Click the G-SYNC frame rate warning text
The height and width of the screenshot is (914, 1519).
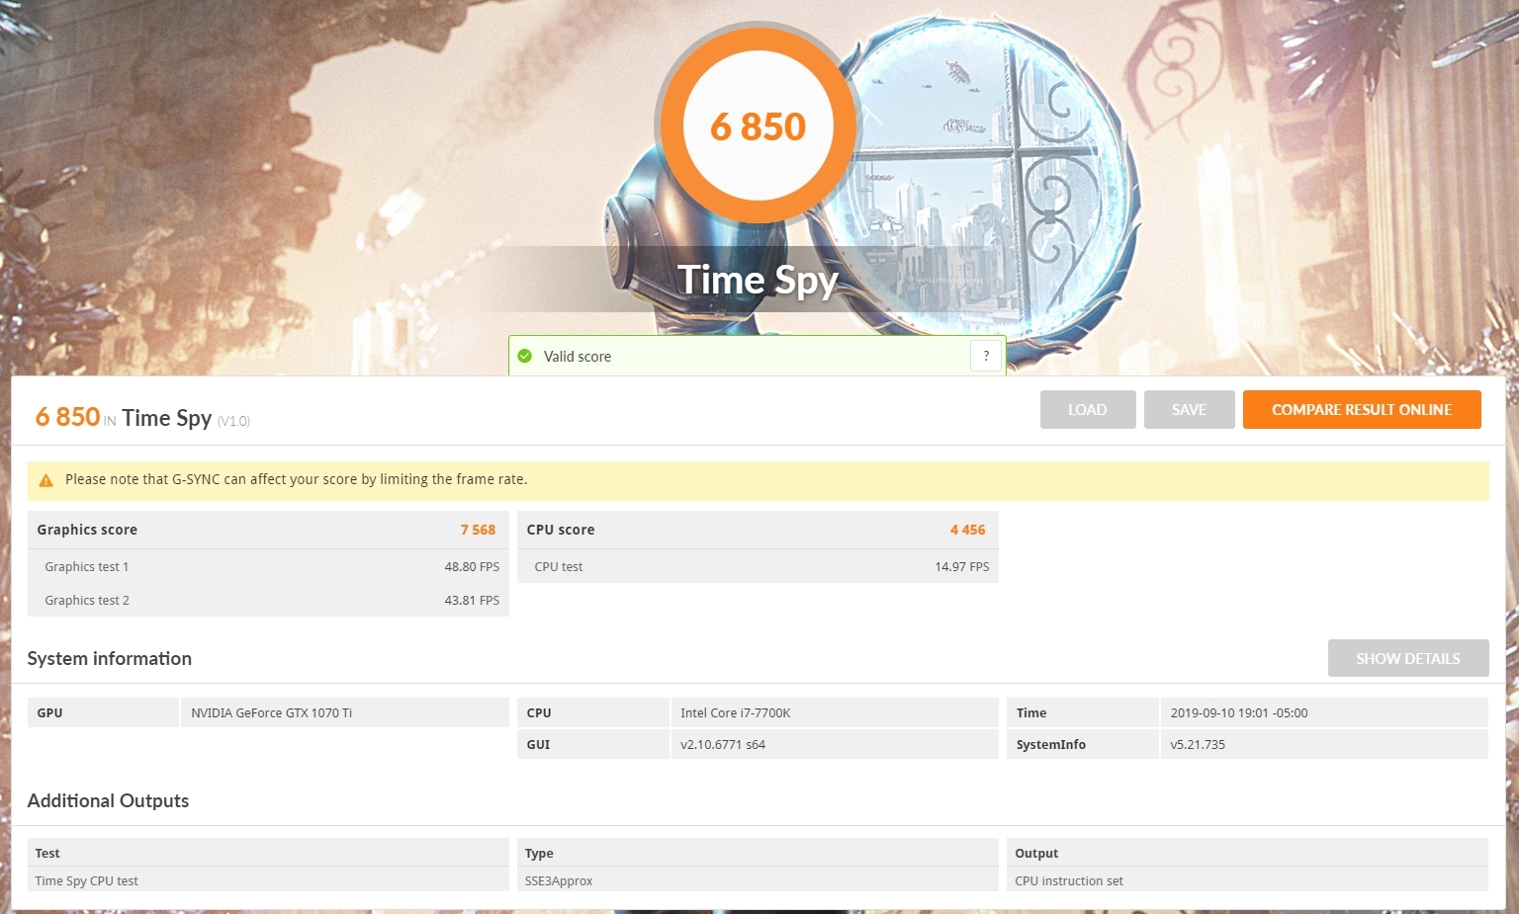point(296,479)
